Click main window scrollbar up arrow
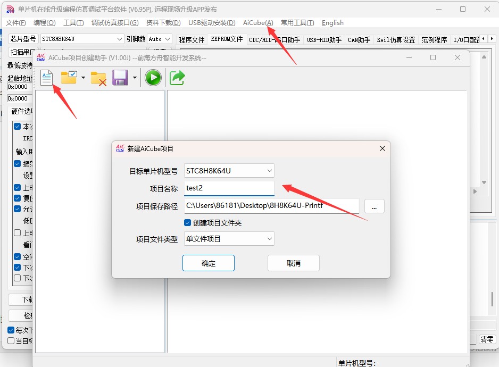The height and width of the screenshot is (367, 499). (x=484, y=57)
